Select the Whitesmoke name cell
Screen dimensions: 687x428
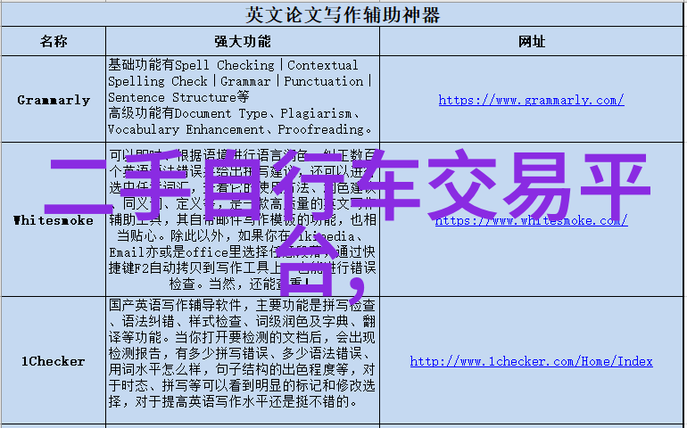54,220
